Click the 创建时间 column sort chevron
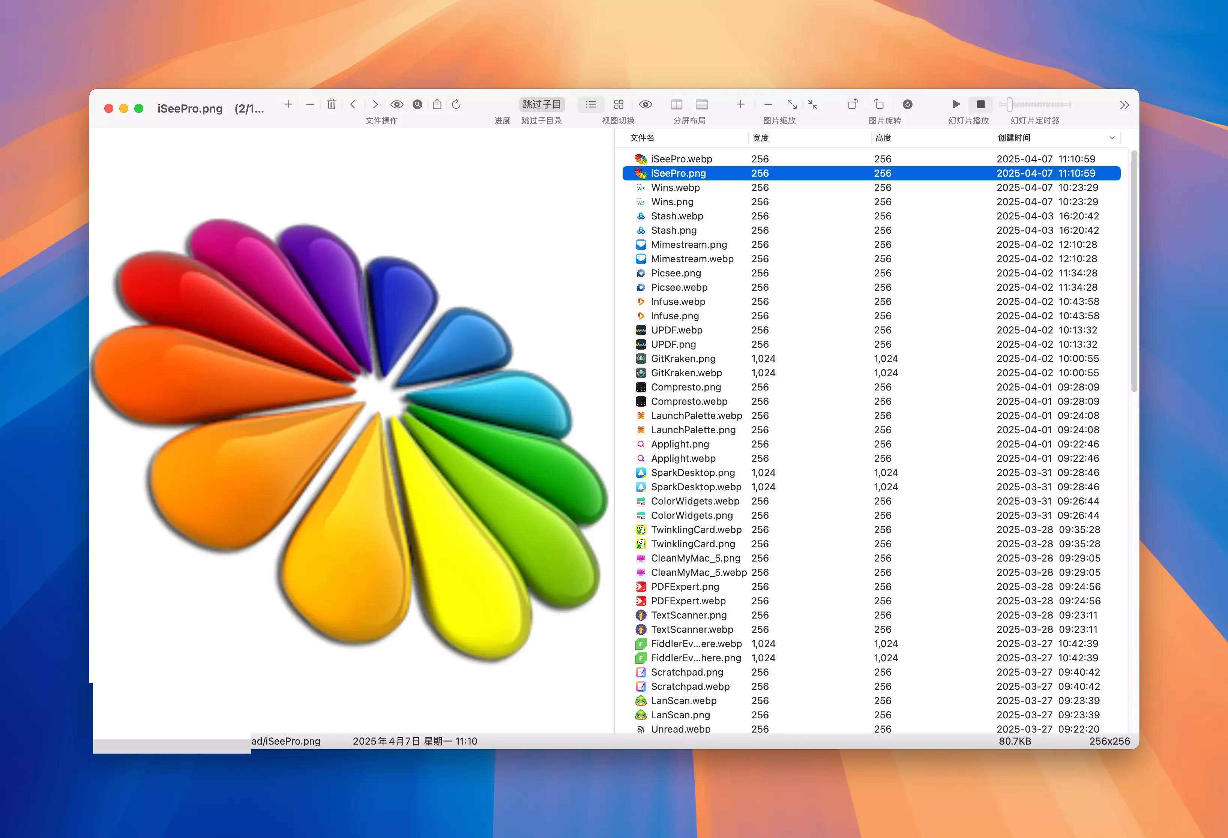Screen dimensions: 1228x838 pyautogui.click(x=1112, y=138)
